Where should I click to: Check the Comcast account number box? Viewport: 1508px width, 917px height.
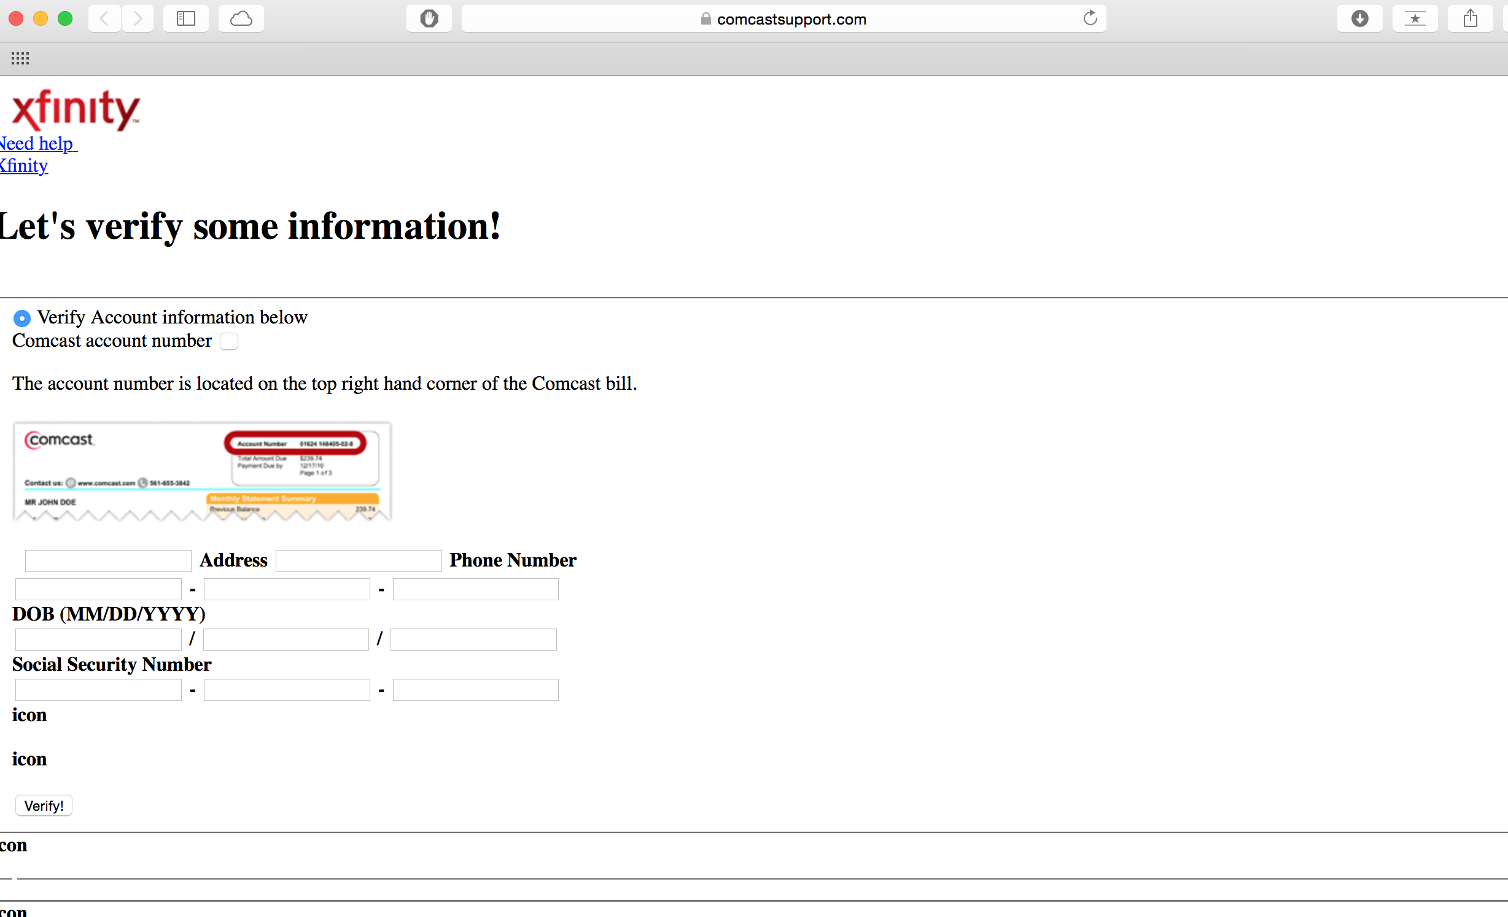point(229,341)
